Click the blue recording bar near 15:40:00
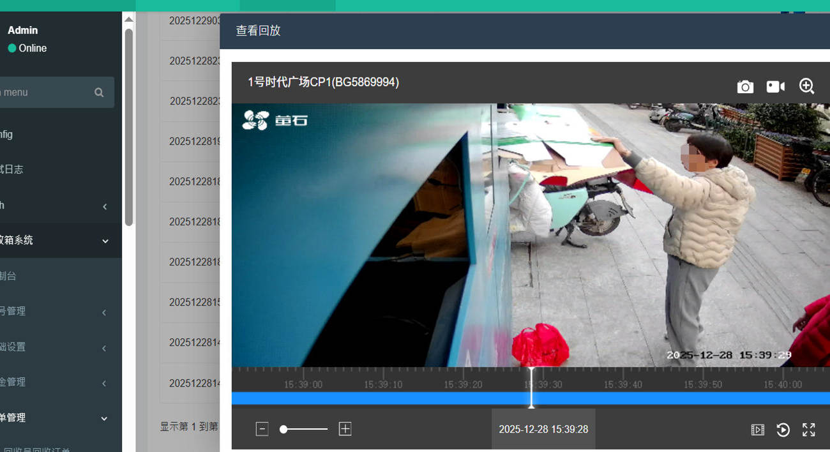Image resolution: width=830 pixels, height=452 pixels. (782, 398)
